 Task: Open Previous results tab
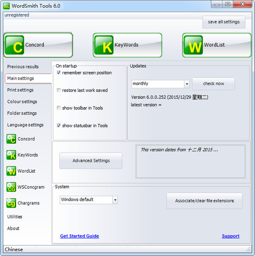[x=23, y=67]
